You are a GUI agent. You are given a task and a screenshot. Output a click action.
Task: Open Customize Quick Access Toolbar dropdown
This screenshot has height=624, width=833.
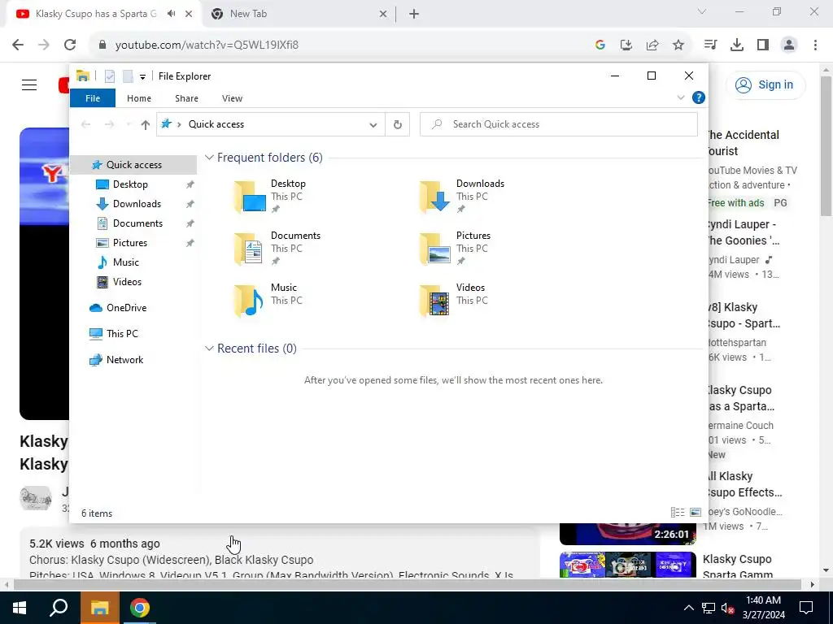point(142,77)
